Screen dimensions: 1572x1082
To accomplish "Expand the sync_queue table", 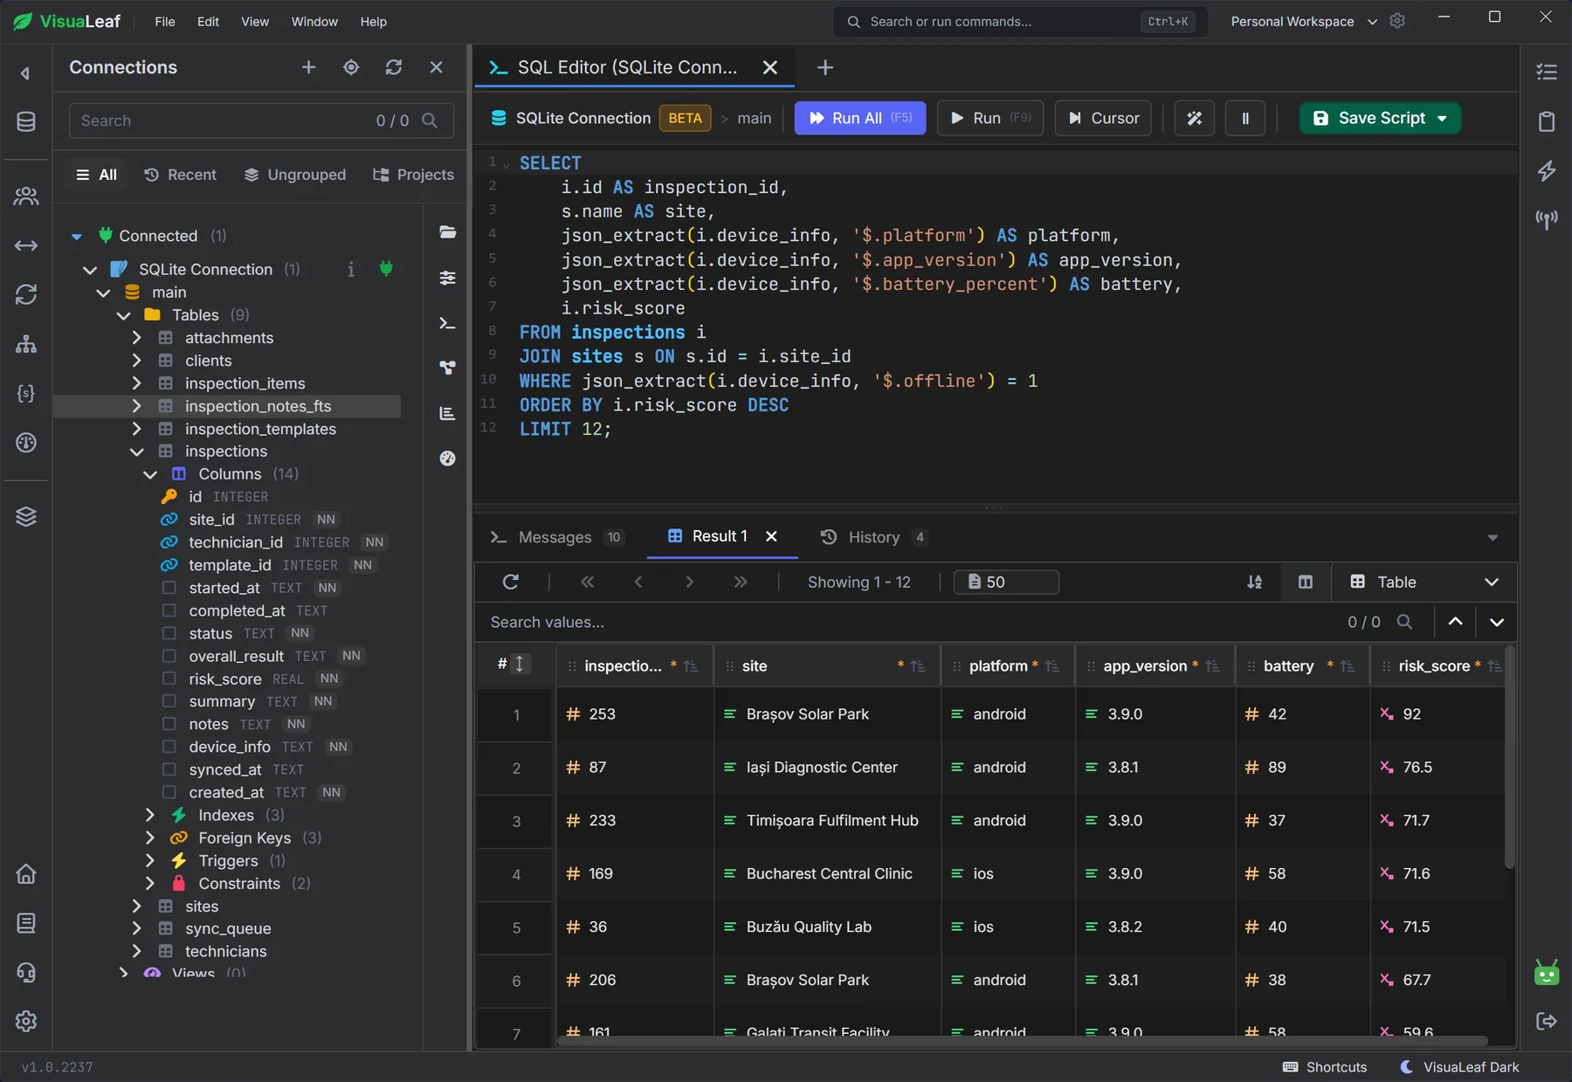I will coord(136,928).
